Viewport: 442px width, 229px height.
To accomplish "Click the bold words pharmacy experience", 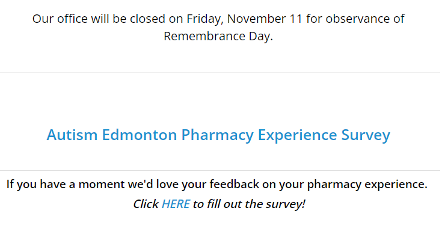I will click(x=367, y=185).
